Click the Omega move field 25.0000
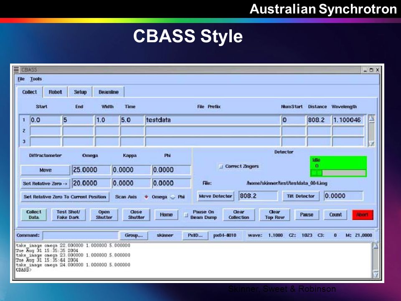Image resolution: width=401 pixels, height=301 pixels. click(91, 170)
